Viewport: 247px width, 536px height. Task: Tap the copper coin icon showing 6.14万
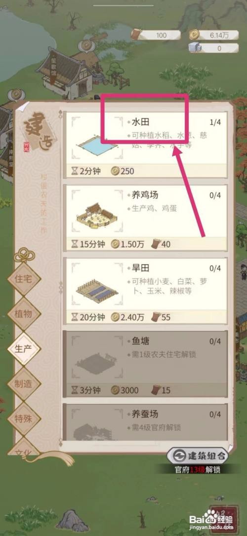point(195,35)
